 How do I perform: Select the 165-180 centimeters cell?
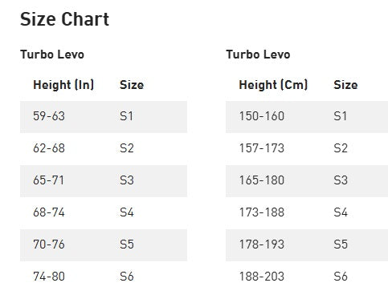[x=262, y=180]
